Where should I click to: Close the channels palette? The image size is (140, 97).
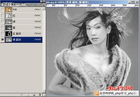(44, 1)
